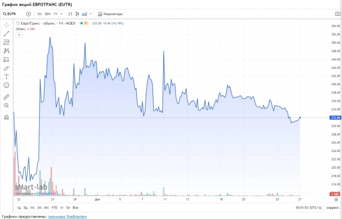Open the chart style dropdown arrow
The width and height of the screenshot is (342, 219).
91,14
